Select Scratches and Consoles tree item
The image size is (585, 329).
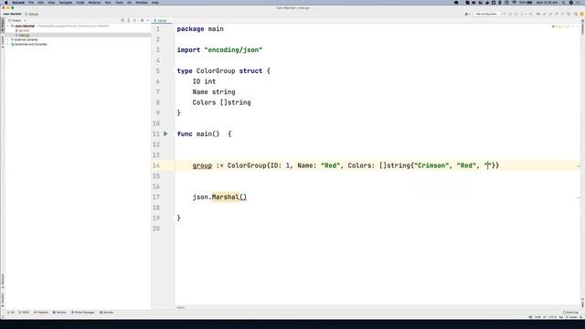pyautogui.click(x=30, y=44)
